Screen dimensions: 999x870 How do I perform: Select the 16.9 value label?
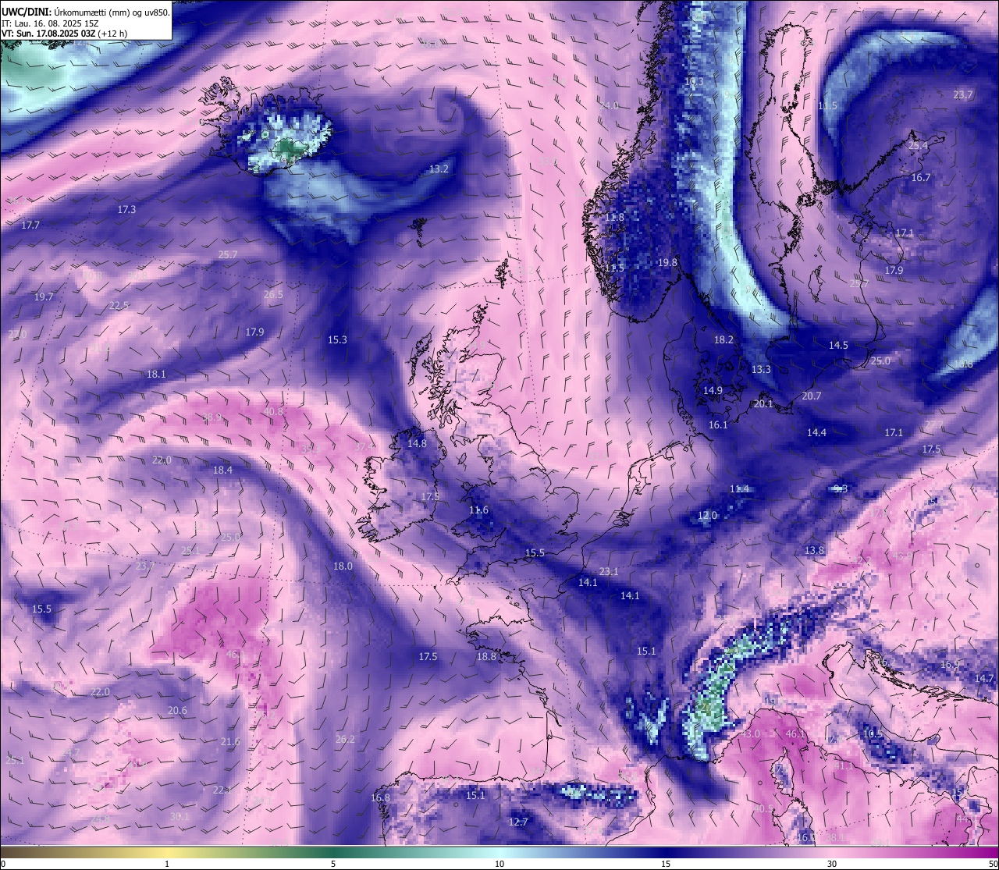click(949, 665)
